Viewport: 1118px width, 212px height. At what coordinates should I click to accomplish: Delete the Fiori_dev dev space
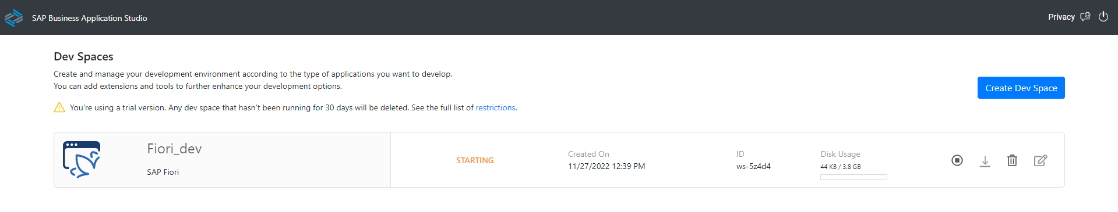[x=1013, y=160]
